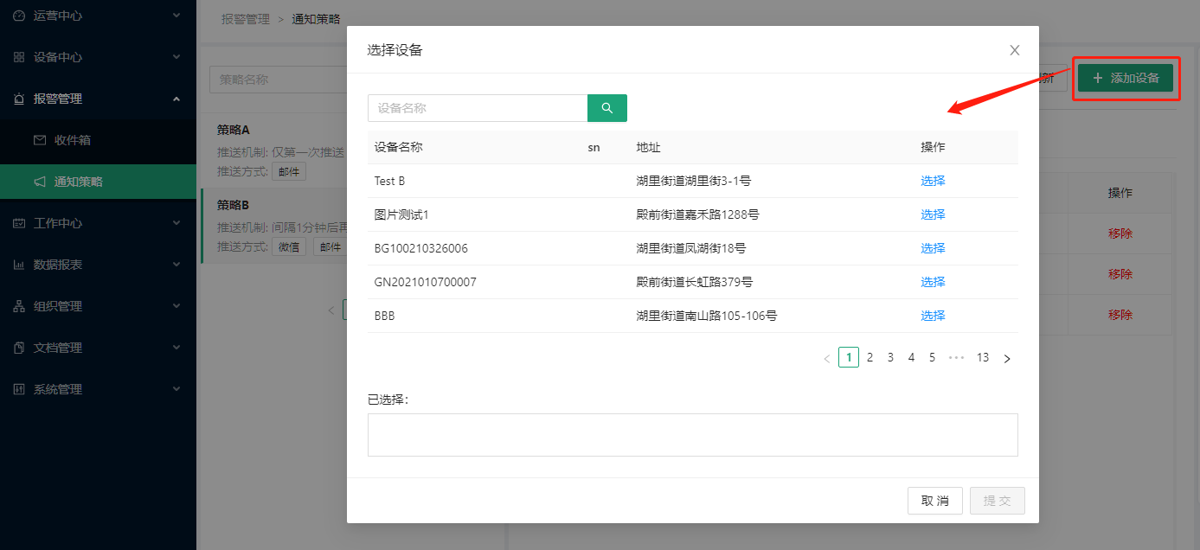
Task: Close the 选择设备 dialog with X
Action: coord(1015,50)
